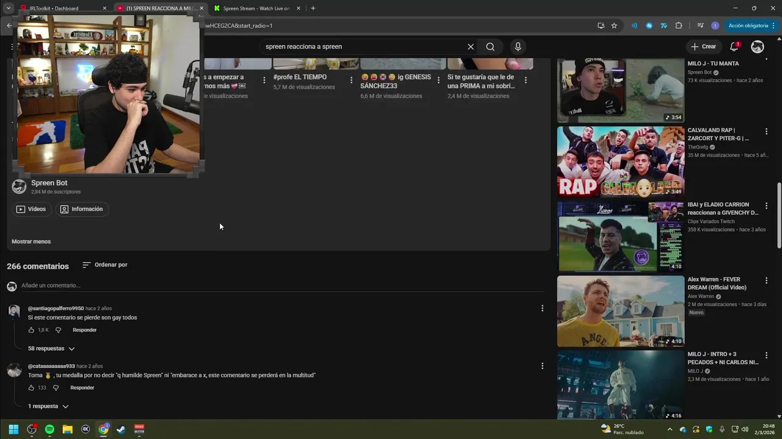Clear the YouTube search box text
Image resolution: width=782 pixels, height=439 pixels.
pos(470,47)
